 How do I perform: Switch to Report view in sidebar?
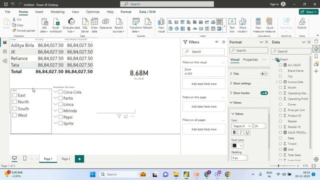tap(5, 42)
